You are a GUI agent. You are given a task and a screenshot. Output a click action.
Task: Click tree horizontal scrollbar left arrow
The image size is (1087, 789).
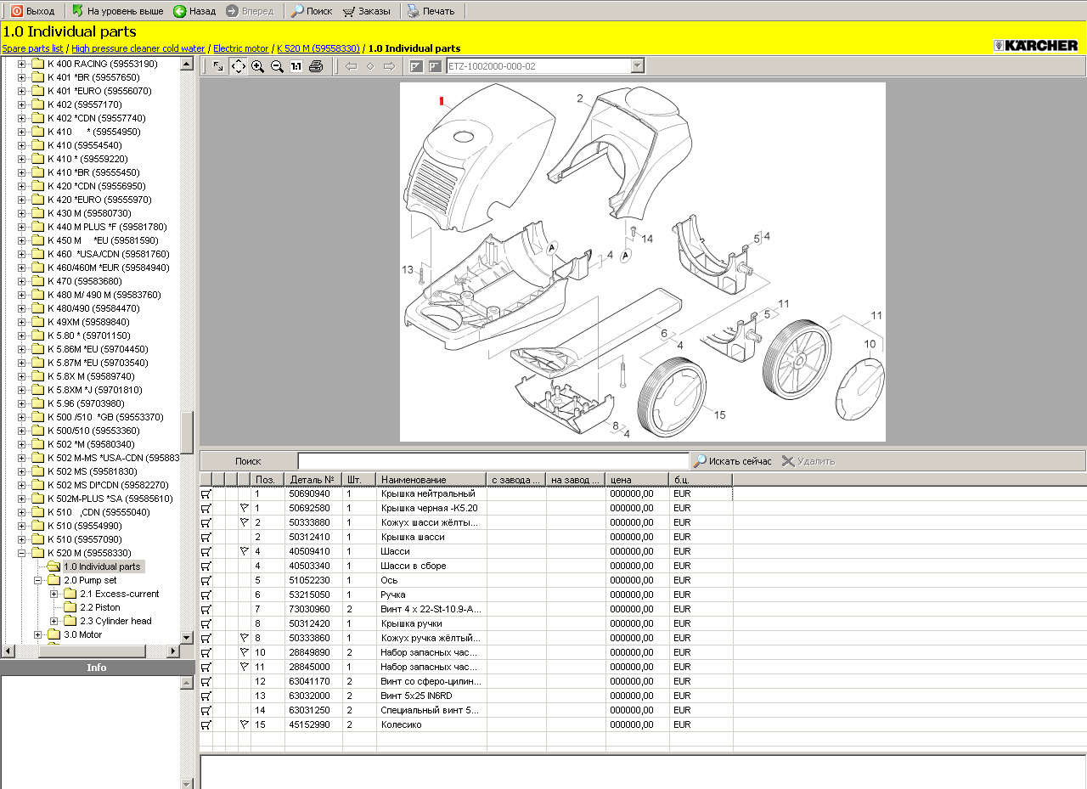pos(7,651)
